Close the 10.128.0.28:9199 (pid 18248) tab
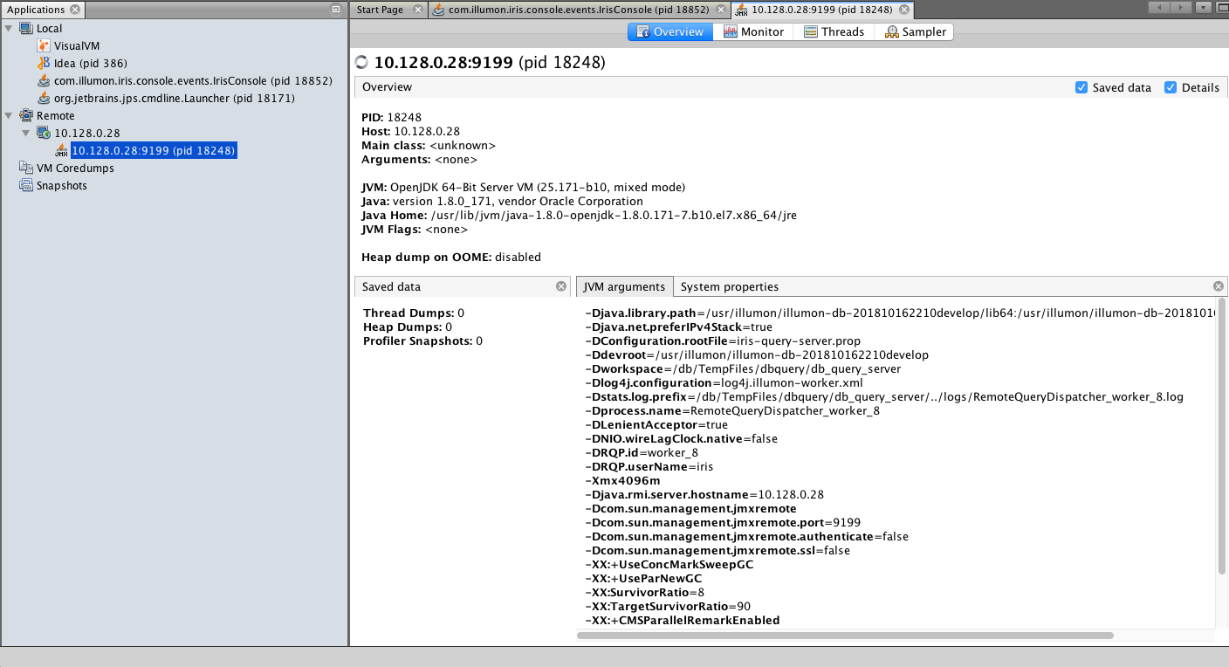Image resolution: width=1229 pixels, height=667 pixels. (x=904, y=10)
